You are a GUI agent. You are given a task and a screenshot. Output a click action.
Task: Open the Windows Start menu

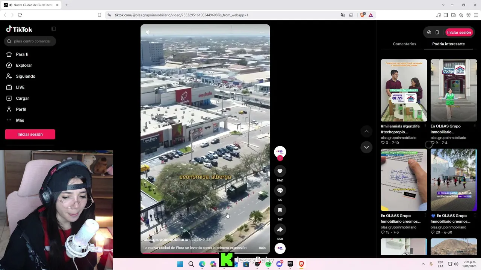(x=180, y=264)
